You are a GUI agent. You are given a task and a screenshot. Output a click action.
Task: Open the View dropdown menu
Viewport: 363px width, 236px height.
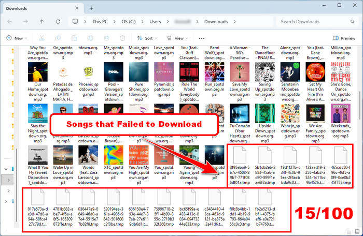pyautogui.click(x=177, y=38)
